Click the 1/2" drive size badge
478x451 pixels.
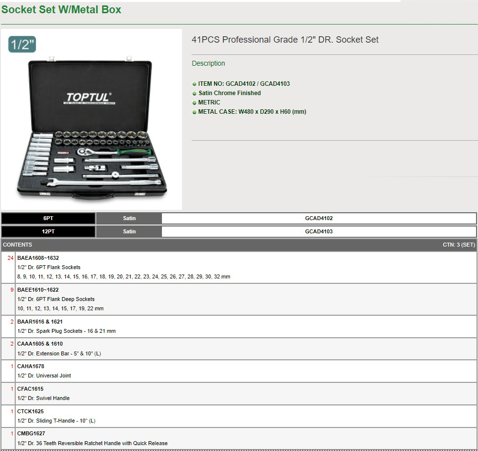pyautogui.click(x=22, y=45)
